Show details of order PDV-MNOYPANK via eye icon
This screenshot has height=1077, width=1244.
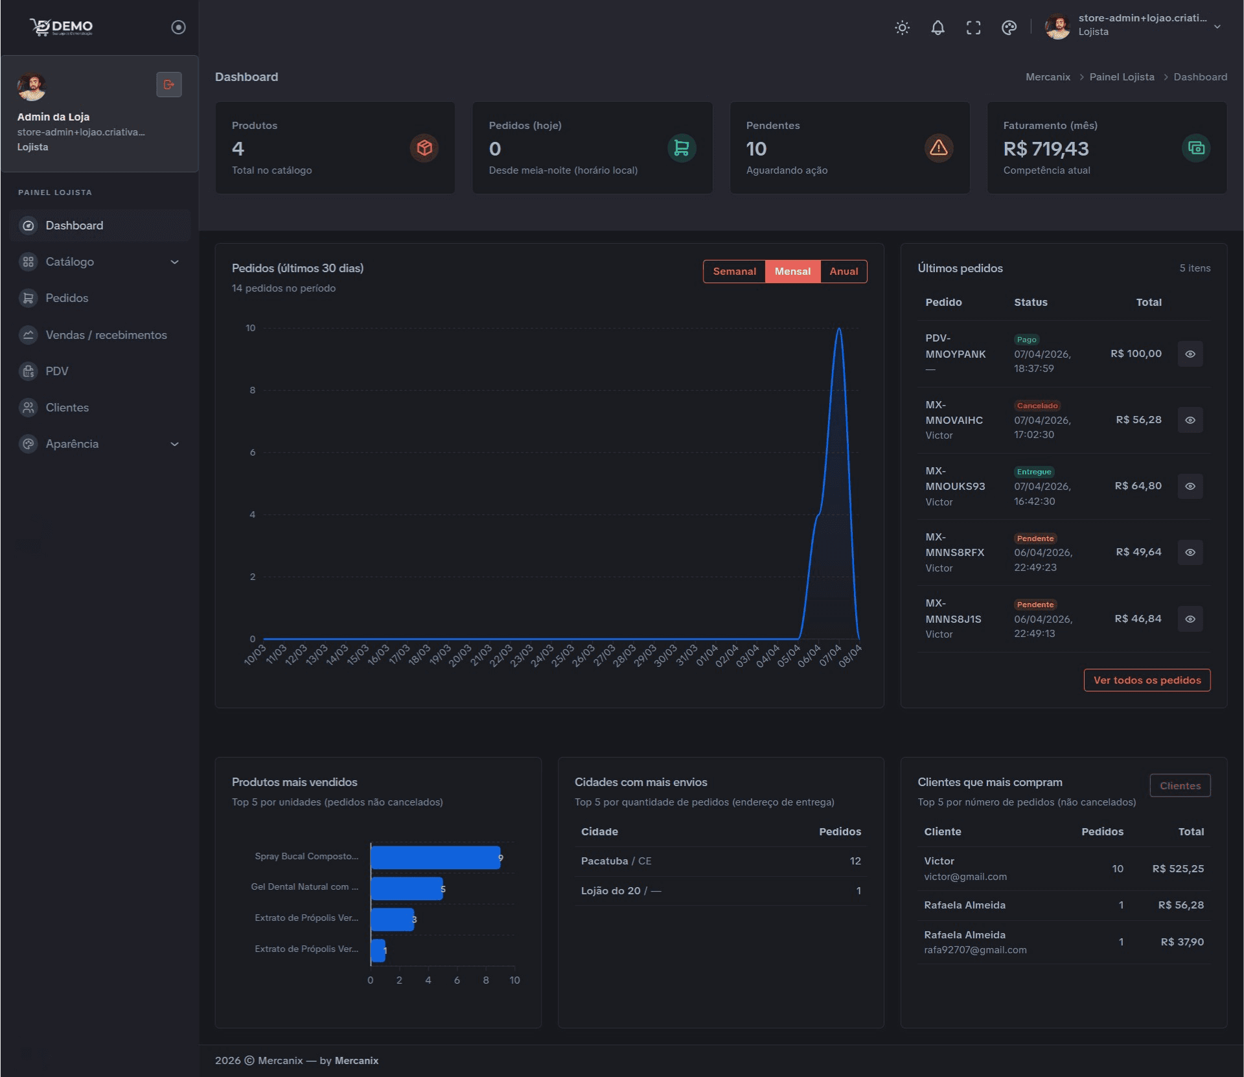[x=1191, y=353]
